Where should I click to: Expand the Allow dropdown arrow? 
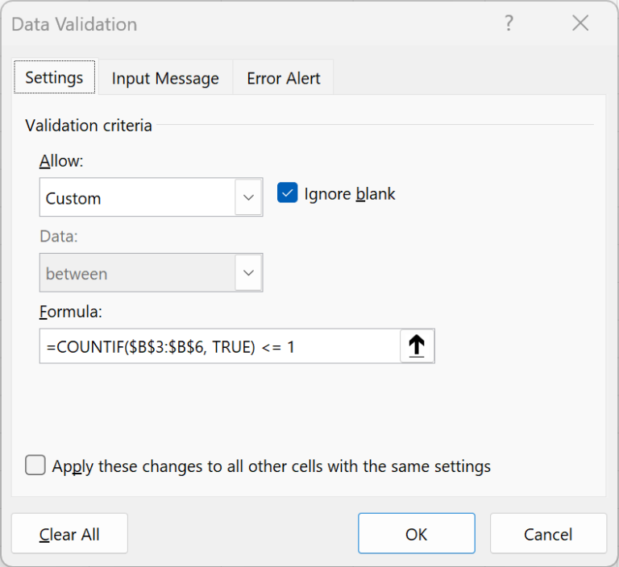click(x=248, y=197)
